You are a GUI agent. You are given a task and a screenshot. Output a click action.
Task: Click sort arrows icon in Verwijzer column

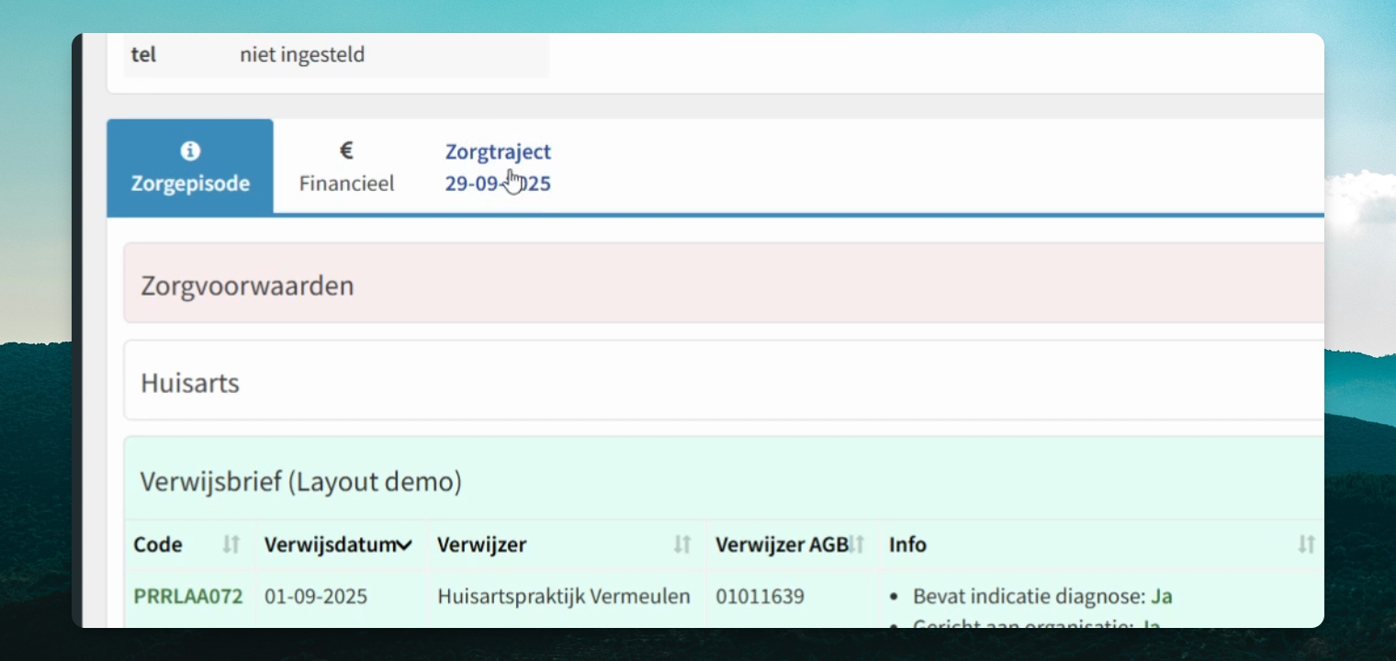681,544
